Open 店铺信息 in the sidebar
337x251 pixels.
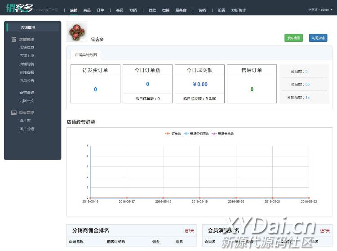click(x=27, y=47)
